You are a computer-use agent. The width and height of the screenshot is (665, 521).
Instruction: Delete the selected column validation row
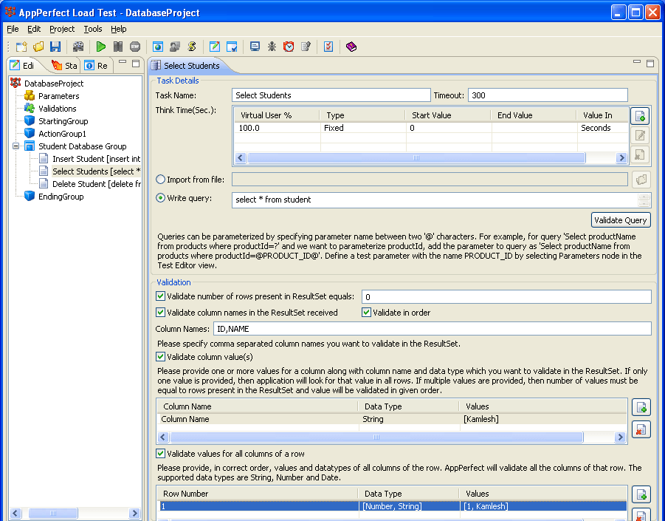click(640, 429)
